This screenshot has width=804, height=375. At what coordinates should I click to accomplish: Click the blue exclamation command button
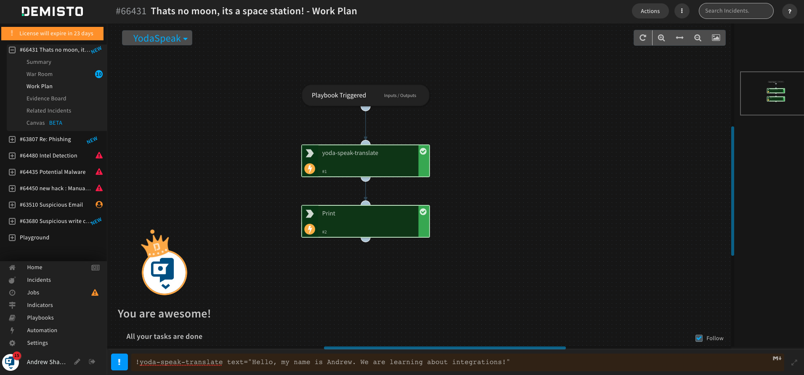tap(119, 362)
